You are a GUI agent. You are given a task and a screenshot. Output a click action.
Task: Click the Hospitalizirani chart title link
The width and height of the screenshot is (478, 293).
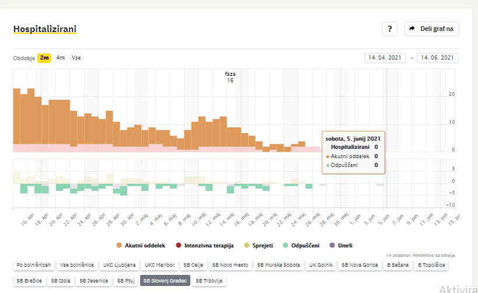pyautogui.click(x=44, y=29)
